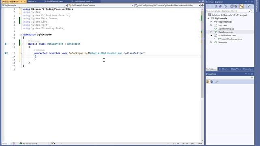This screenshot has width=260, height=146.
Task: Switch to Property Manager panel tab
Action: click(248, 69)
